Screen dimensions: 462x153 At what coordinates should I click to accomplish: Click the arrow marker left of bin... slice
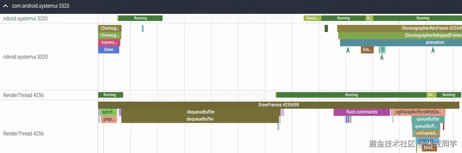[348, 50]
